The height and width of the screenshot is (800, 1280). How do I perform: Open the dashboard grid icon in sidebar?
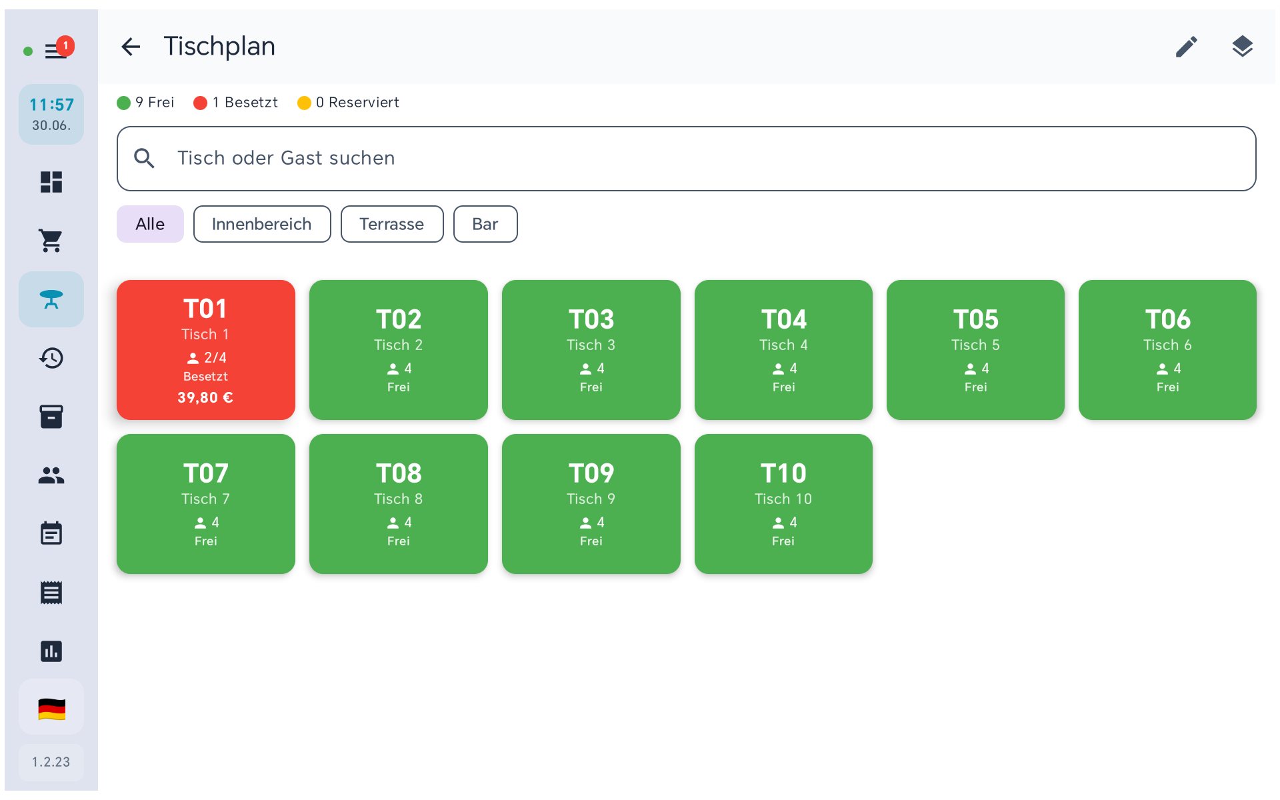[x=51, y=182]
